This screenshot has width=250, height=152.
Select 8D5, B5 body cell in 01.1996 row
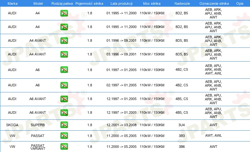(x=182, y=40)
